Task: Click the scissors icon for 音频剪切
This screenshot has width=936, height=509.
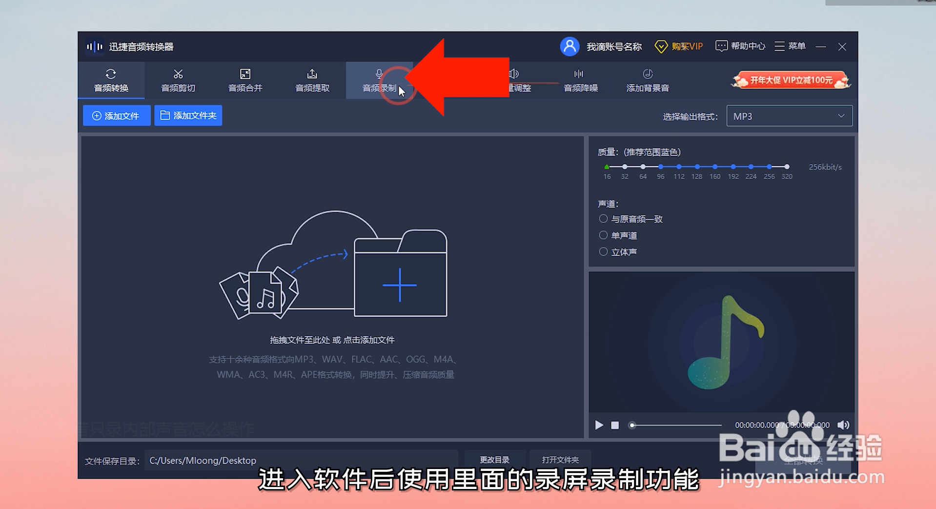Action: tap(178, 74)
